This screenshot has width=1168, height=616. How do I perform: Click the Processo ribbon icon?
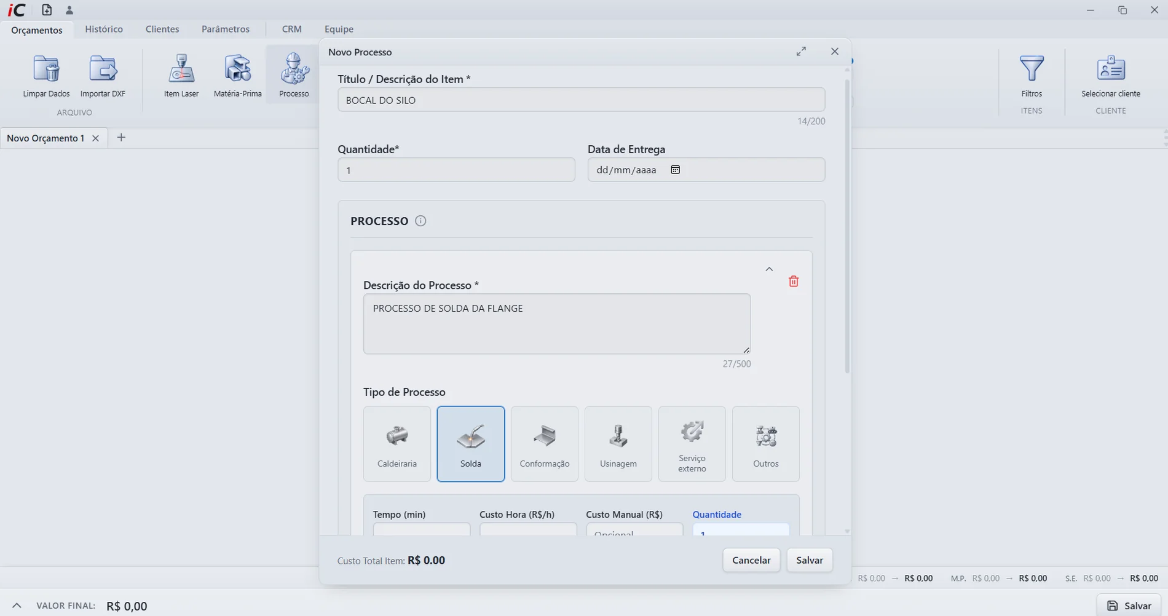294,76
